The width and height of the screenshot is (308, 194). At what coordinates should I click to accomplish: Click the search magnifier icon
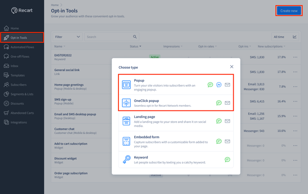[135, 37]
